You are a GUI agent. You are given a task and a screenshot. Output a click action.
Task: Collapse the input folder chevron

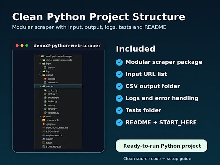40,64
